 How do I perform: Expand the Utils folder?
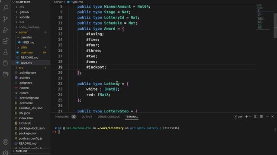click(18, 47)
